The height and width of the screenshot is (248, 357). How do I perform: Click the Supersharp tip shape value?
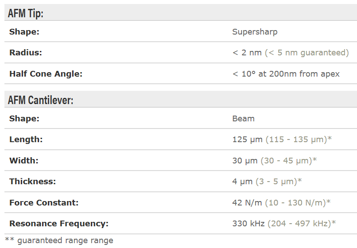[255, 32]
